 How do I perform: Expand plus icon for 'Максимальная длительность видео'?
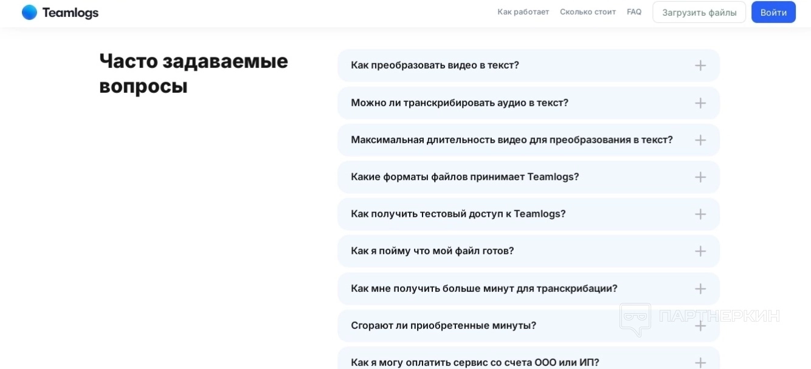(x=700, y=140)
